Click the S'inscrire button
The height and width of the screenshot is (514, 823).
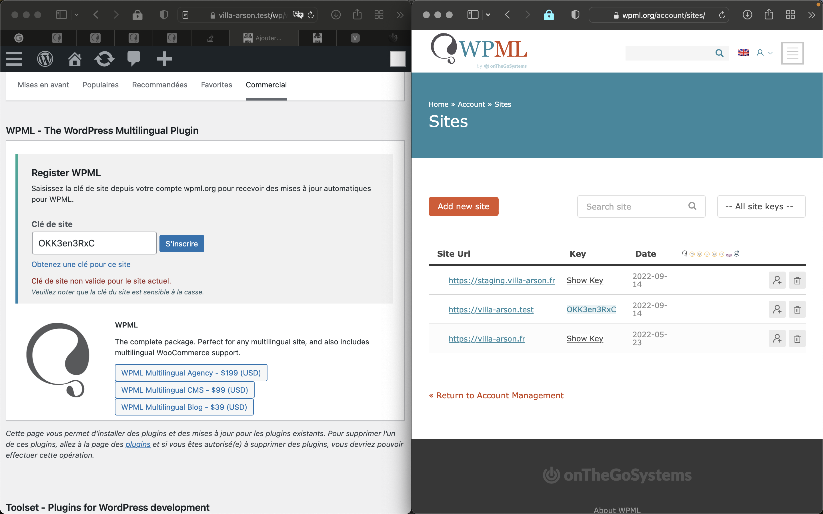click(182, 243)
